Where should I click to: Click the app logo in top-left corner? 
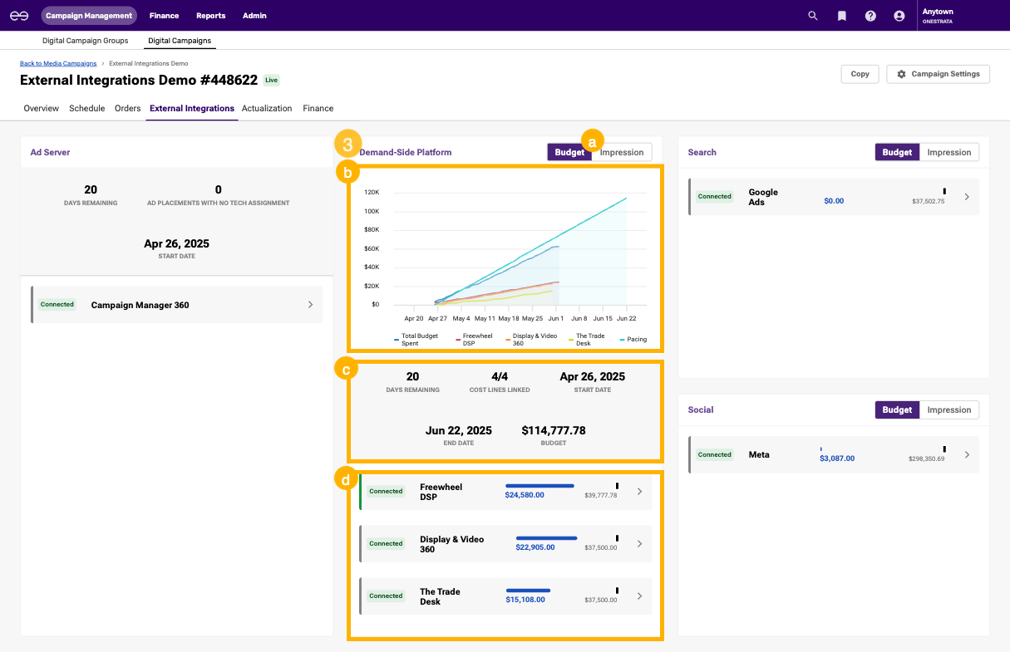[x=19, y=16]
